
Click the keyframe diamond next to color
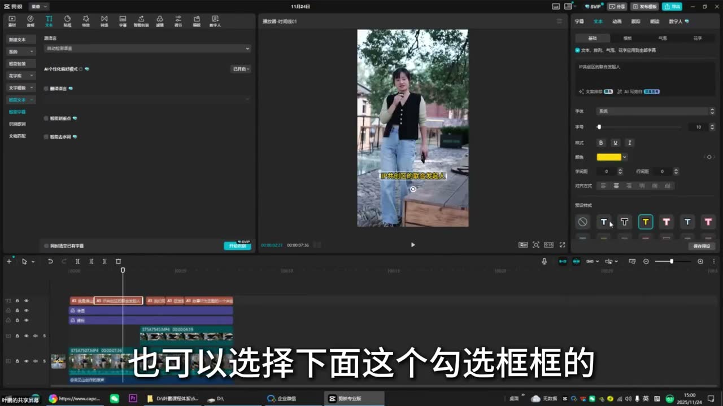709,157
